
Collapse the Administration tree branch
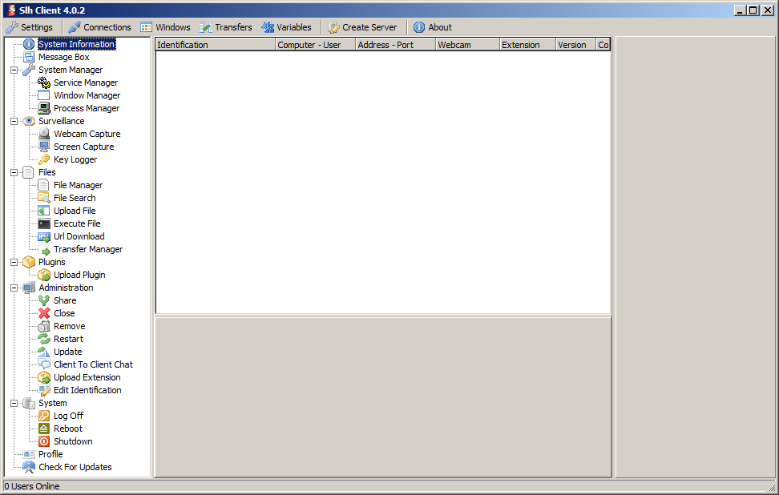coord(14,288)
